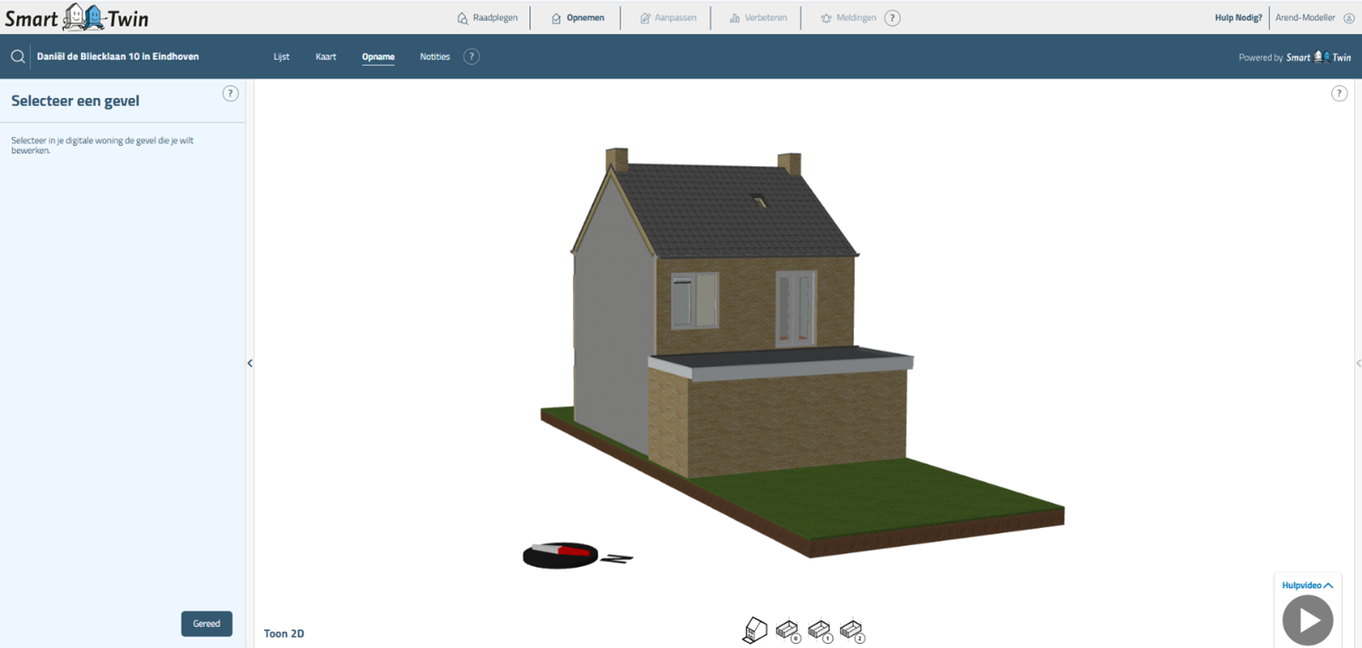Play the help video

[x=1308, y=620]
